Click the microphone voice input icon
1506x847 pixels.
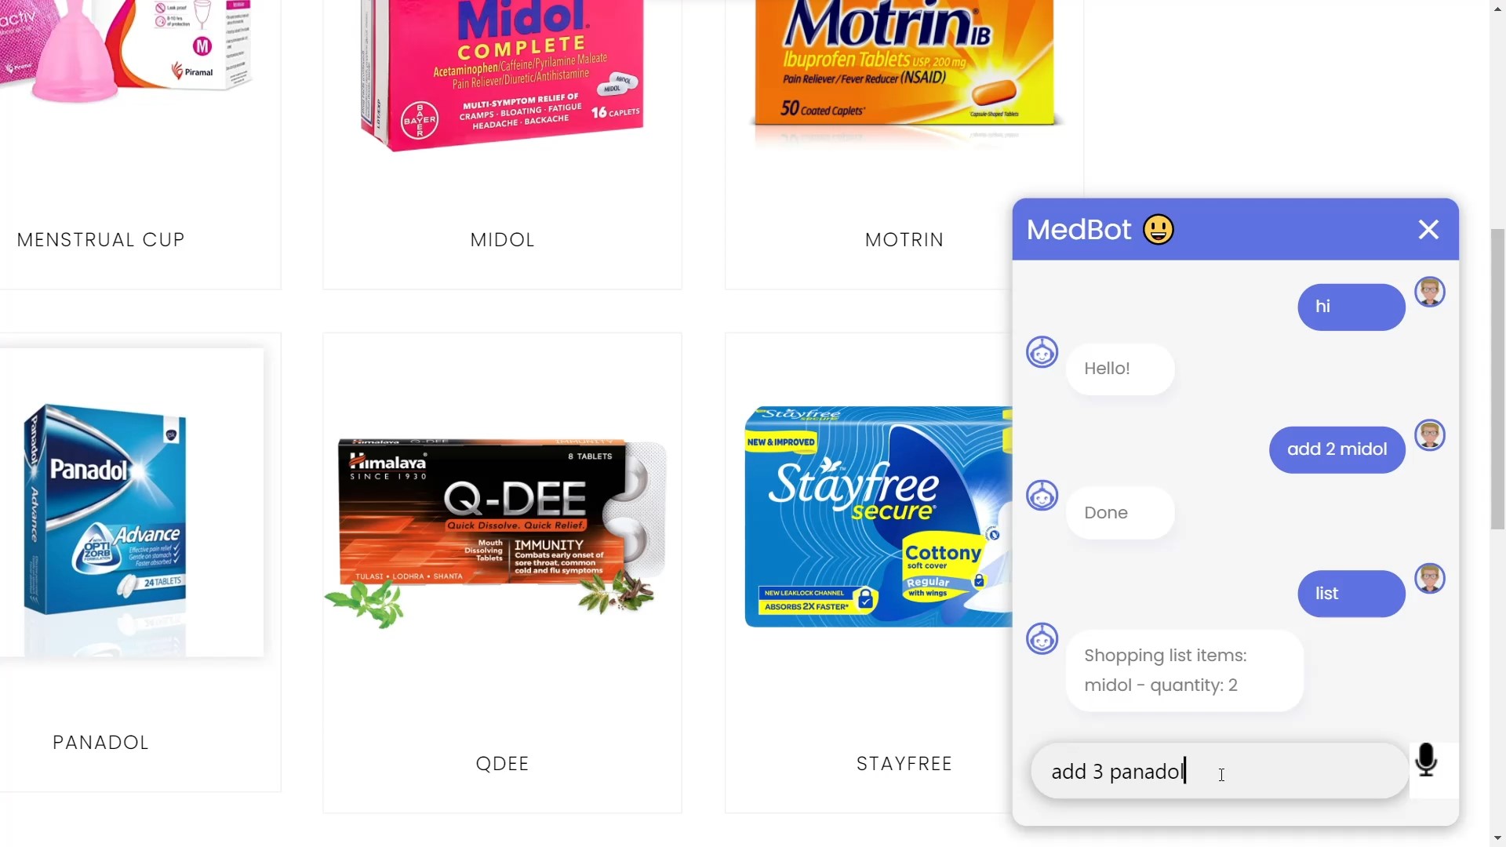point(1426,760)
